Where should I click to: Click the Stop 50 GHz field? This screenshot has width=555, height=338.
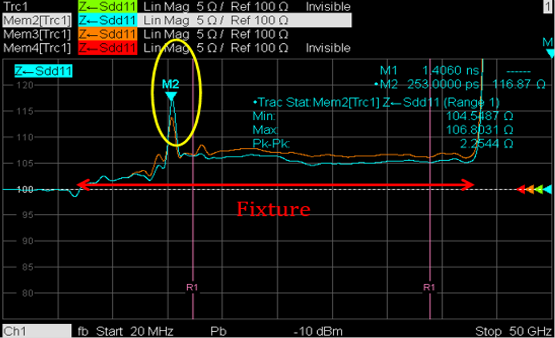512,331
